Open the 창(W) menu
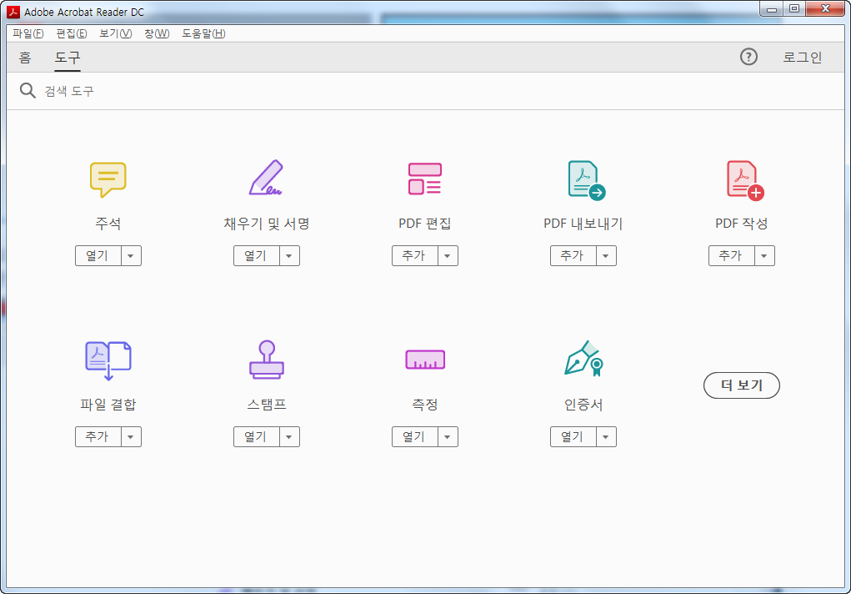The height and width of the screenshot is (594, 851). click(157, 33)
